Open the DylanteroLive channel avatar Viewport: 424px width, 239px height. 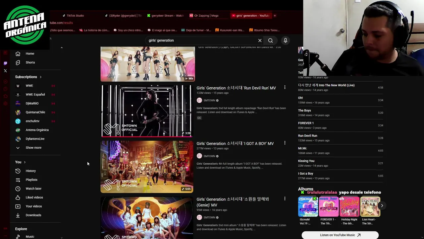point(18,139)
